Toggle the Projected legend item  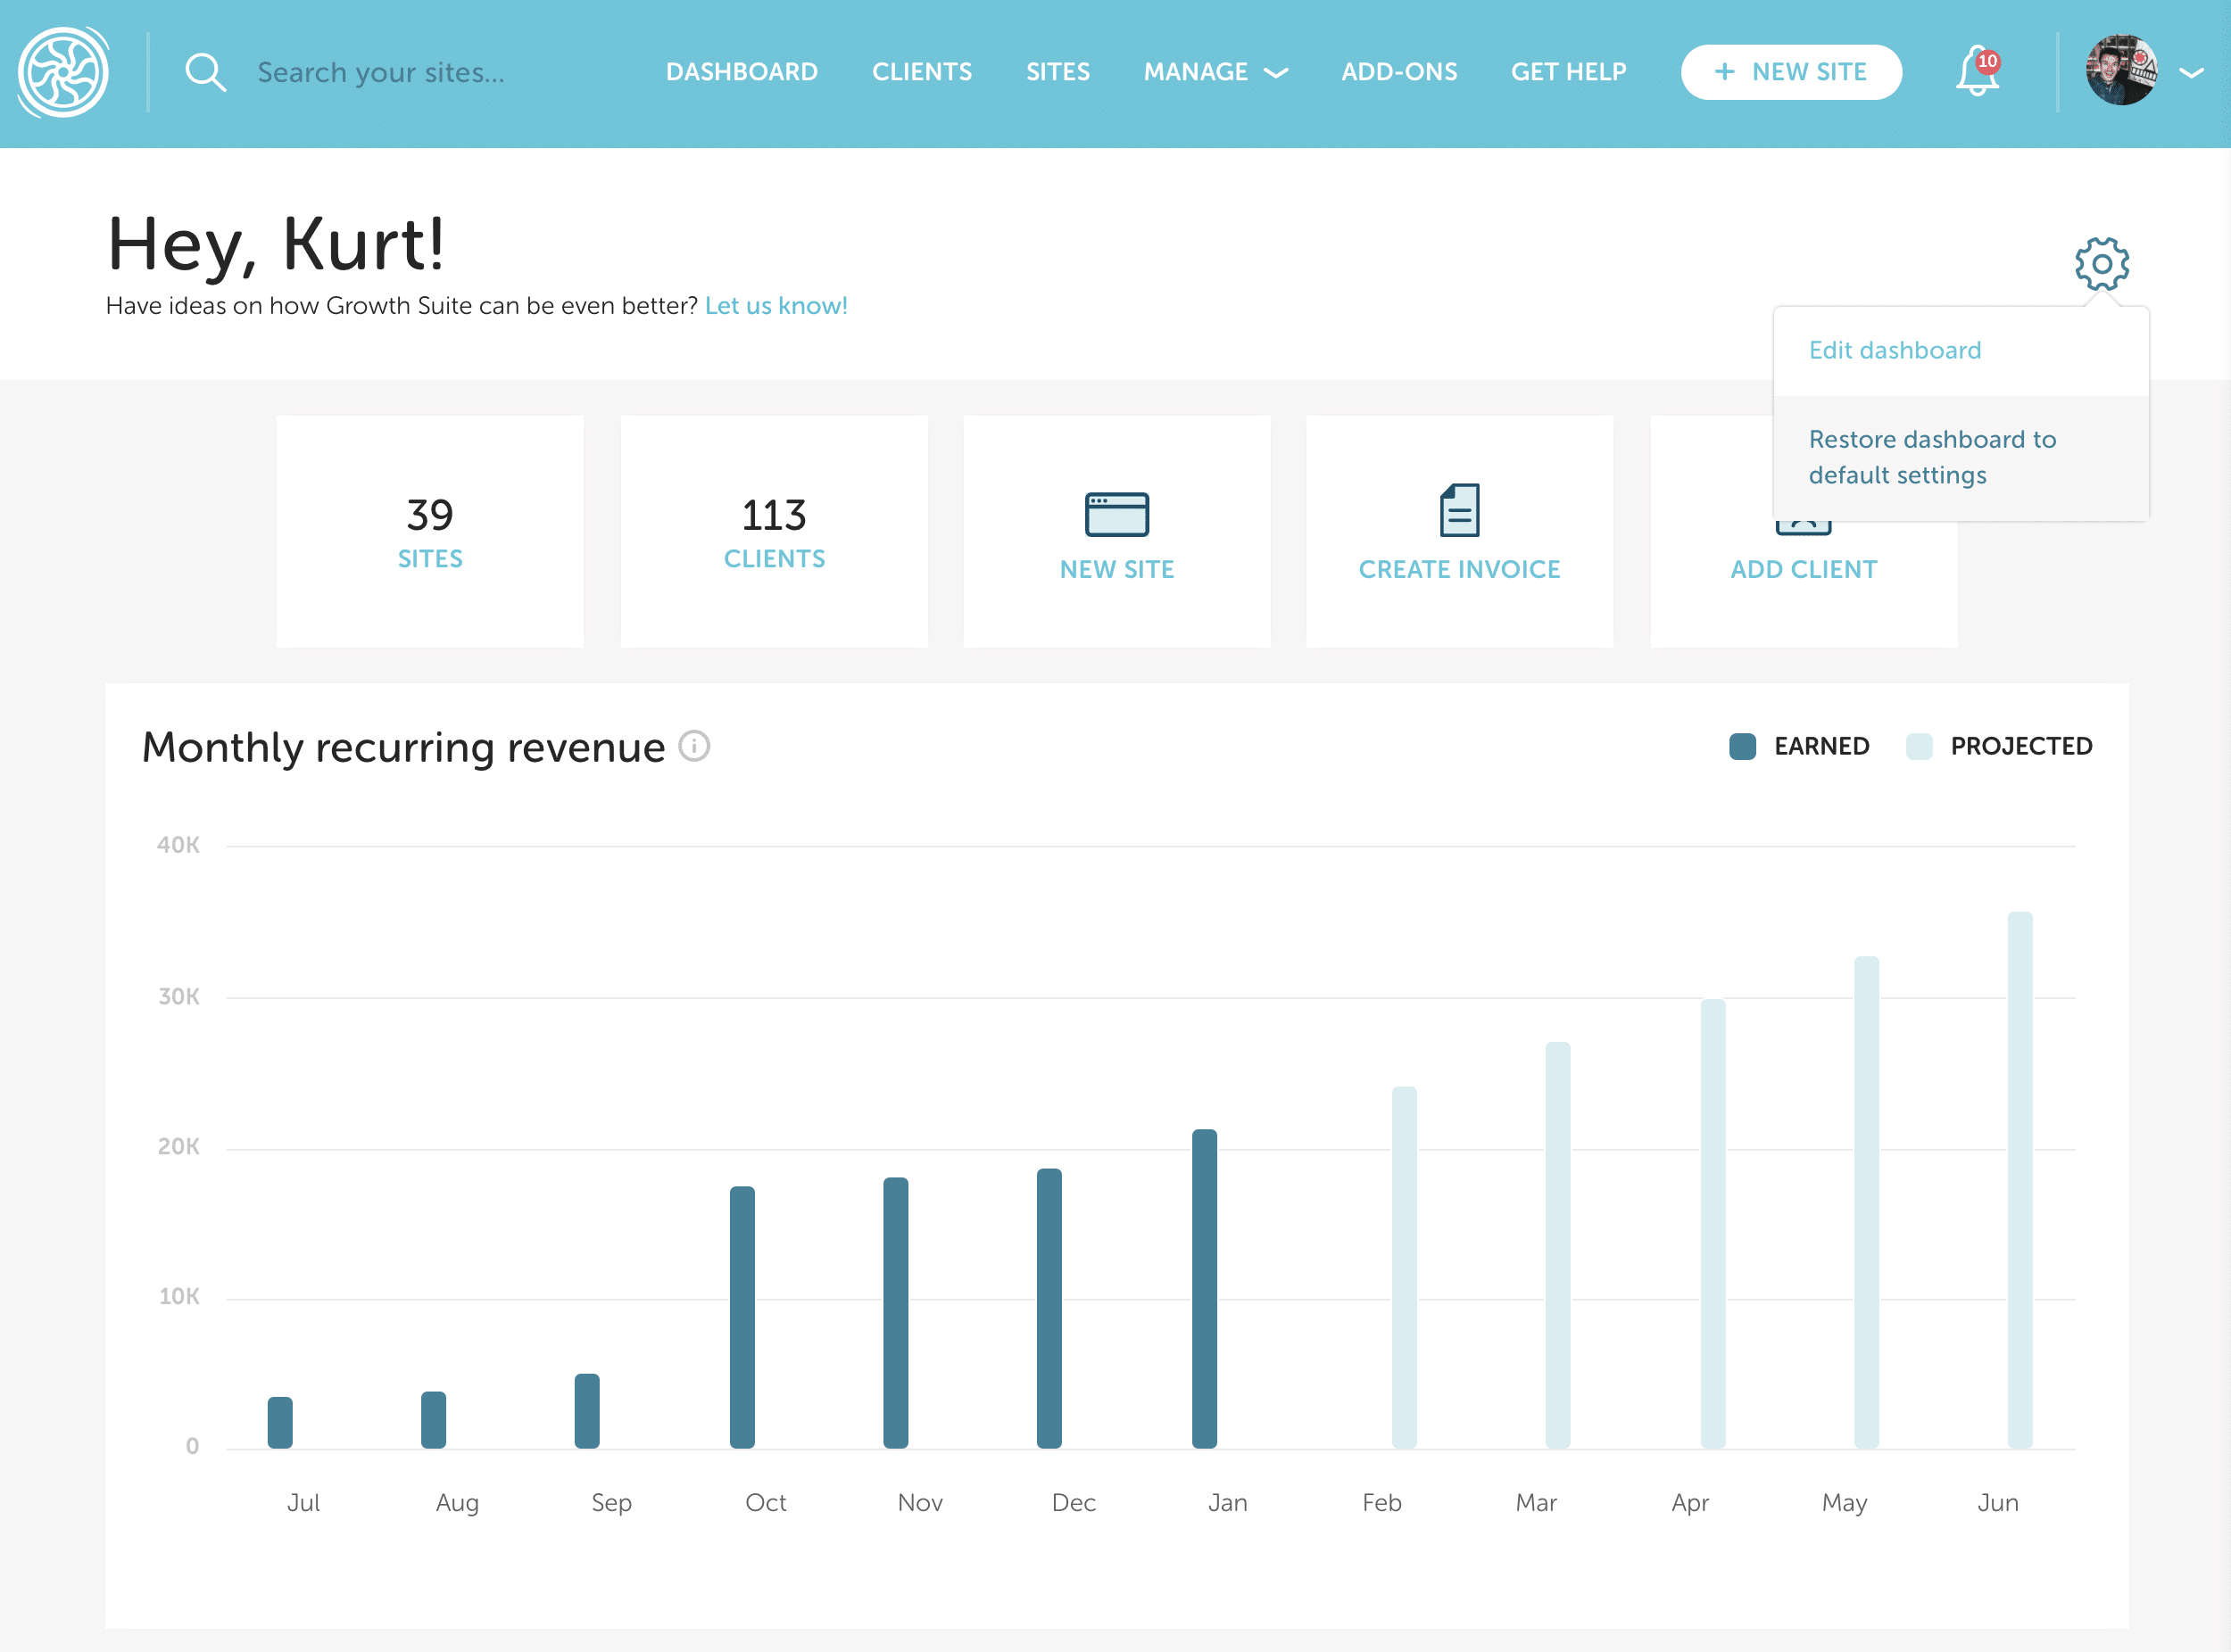[2020, 746]
